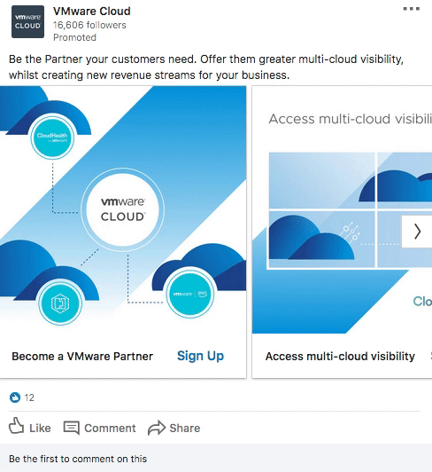Click the hexagon chip circle in the ad image
Screen dimensions: 432x472
coord(60,303)
